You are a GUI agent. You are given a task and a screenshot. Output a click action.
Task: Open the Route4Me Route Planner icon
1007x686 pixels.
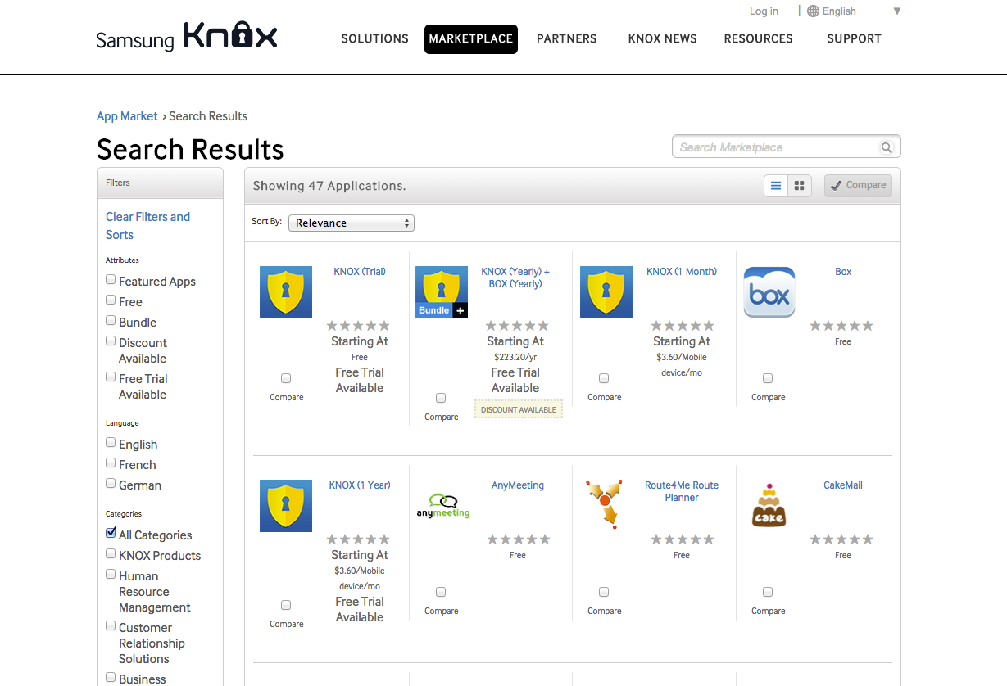click(x=605, y=503)
